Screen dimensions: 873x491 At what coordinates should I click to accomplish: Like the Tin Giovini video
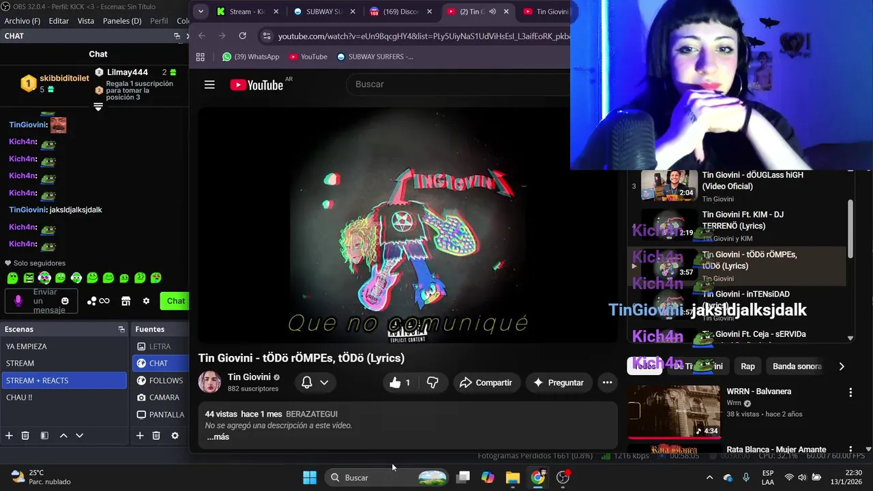point(400,383)
